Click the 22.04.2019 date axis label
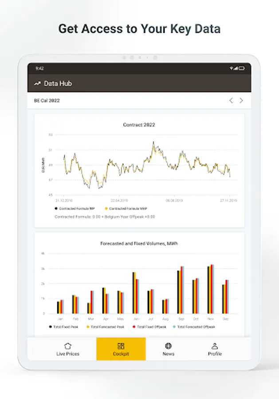This screenshot has height=399, width=279. tap(119, 200)
